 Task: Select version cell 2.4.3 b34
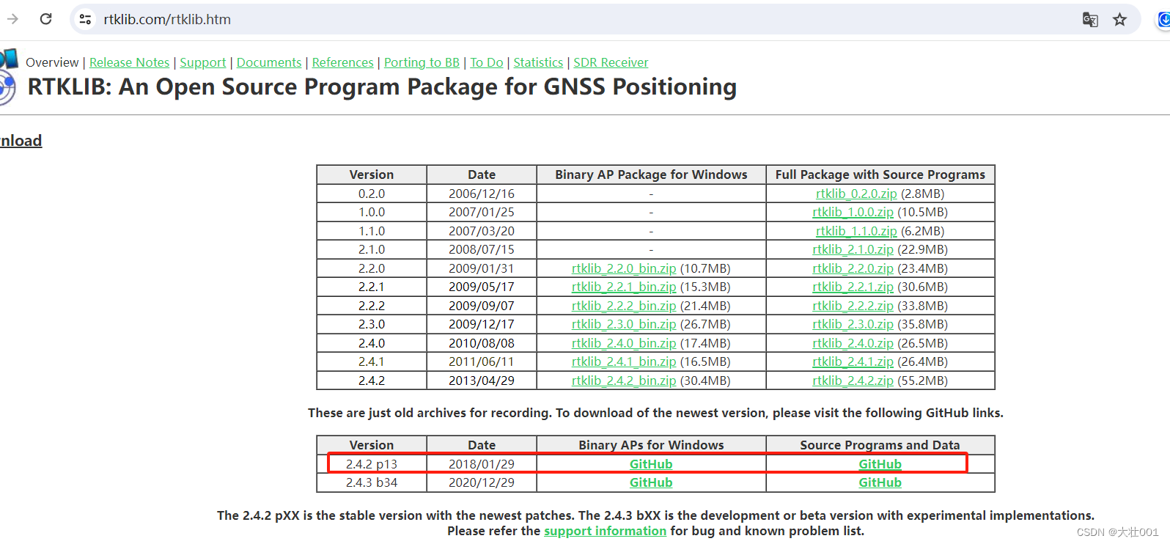(372, 482)
